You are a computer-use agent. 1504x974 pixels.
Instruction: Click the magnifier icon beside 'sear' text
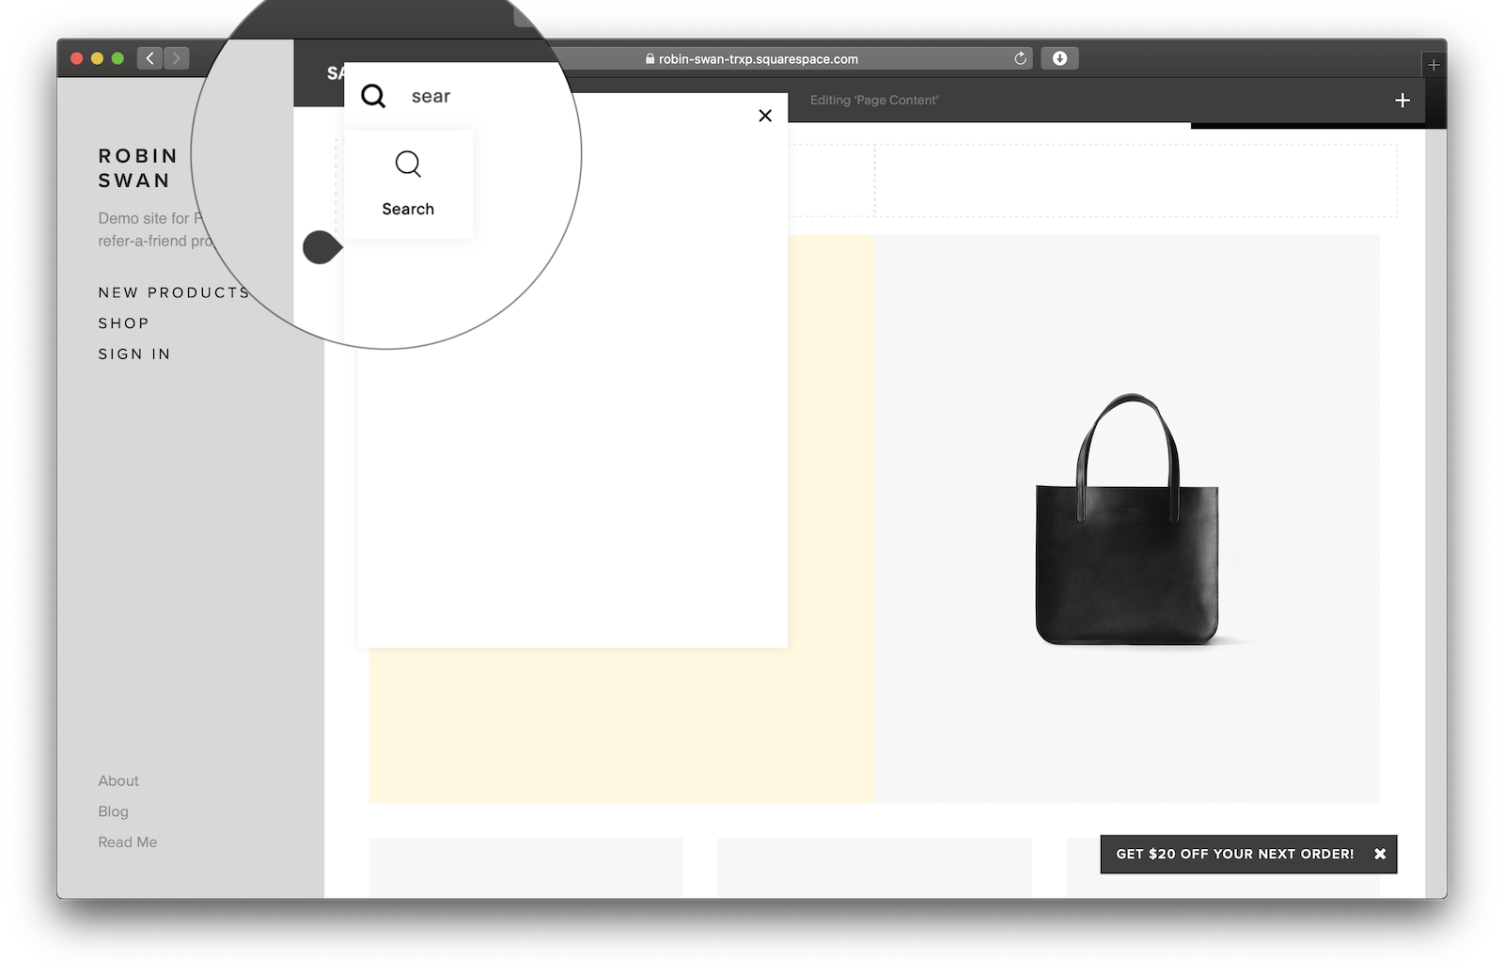(373, 96)
